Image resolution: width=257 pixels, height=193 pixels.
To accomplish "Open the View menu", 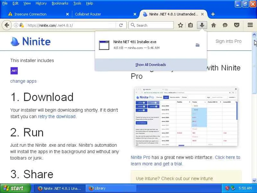I will click(27, 3).
